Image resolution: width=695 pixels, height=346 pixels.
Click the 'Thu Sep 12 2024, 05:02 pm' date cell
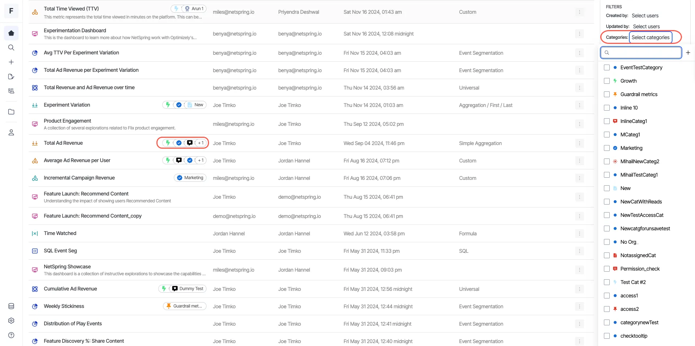[x=373, y=124]
